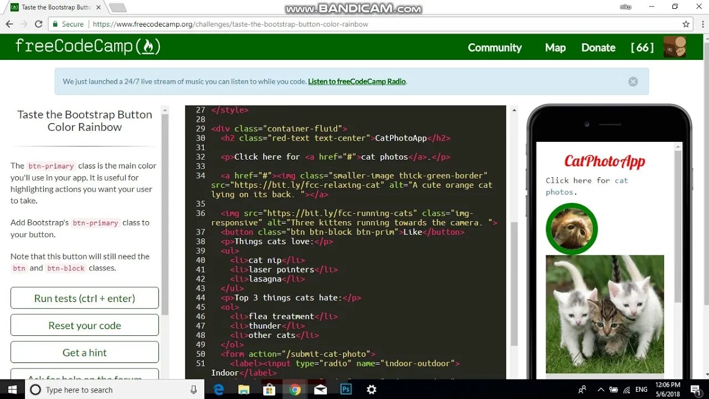
Task: Click Run tests (ctrl + enter) button
Action: [85, 298]
